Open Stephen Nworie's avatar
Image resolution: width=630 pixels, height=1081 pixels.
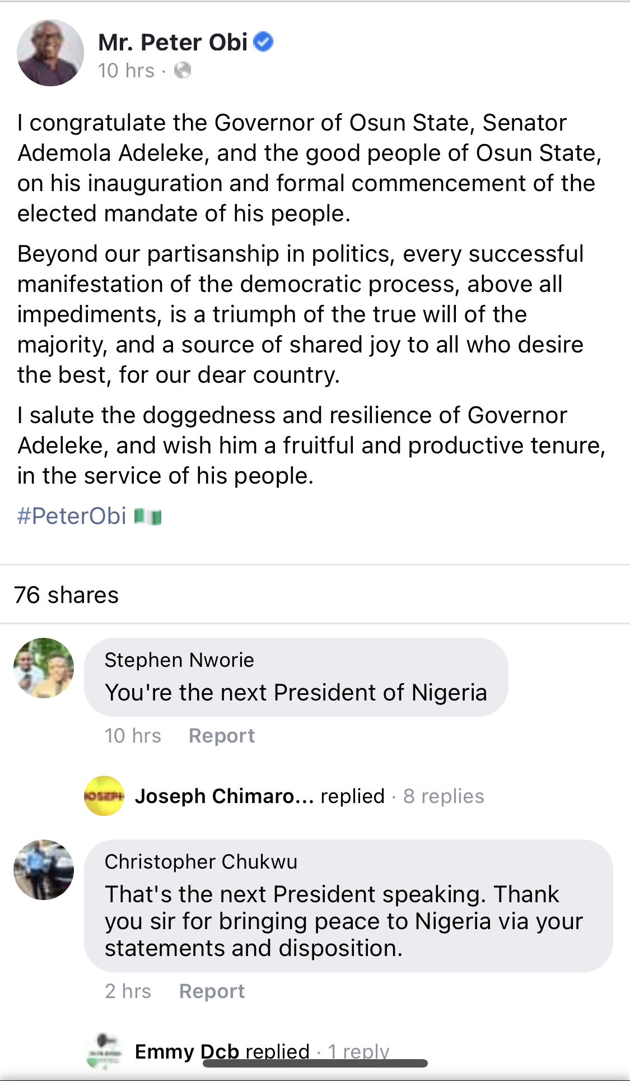44,668
